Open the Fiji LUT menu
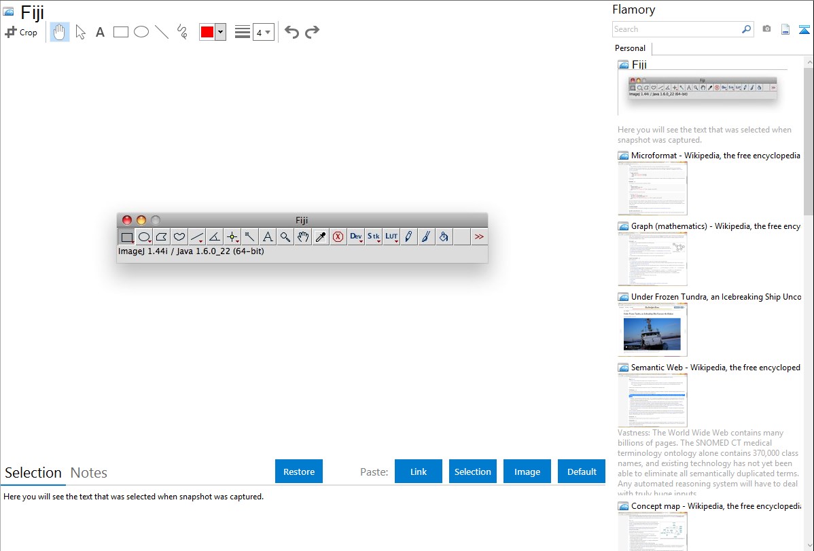Viewport: 814px width, 551px height. (x=391, y=237)
